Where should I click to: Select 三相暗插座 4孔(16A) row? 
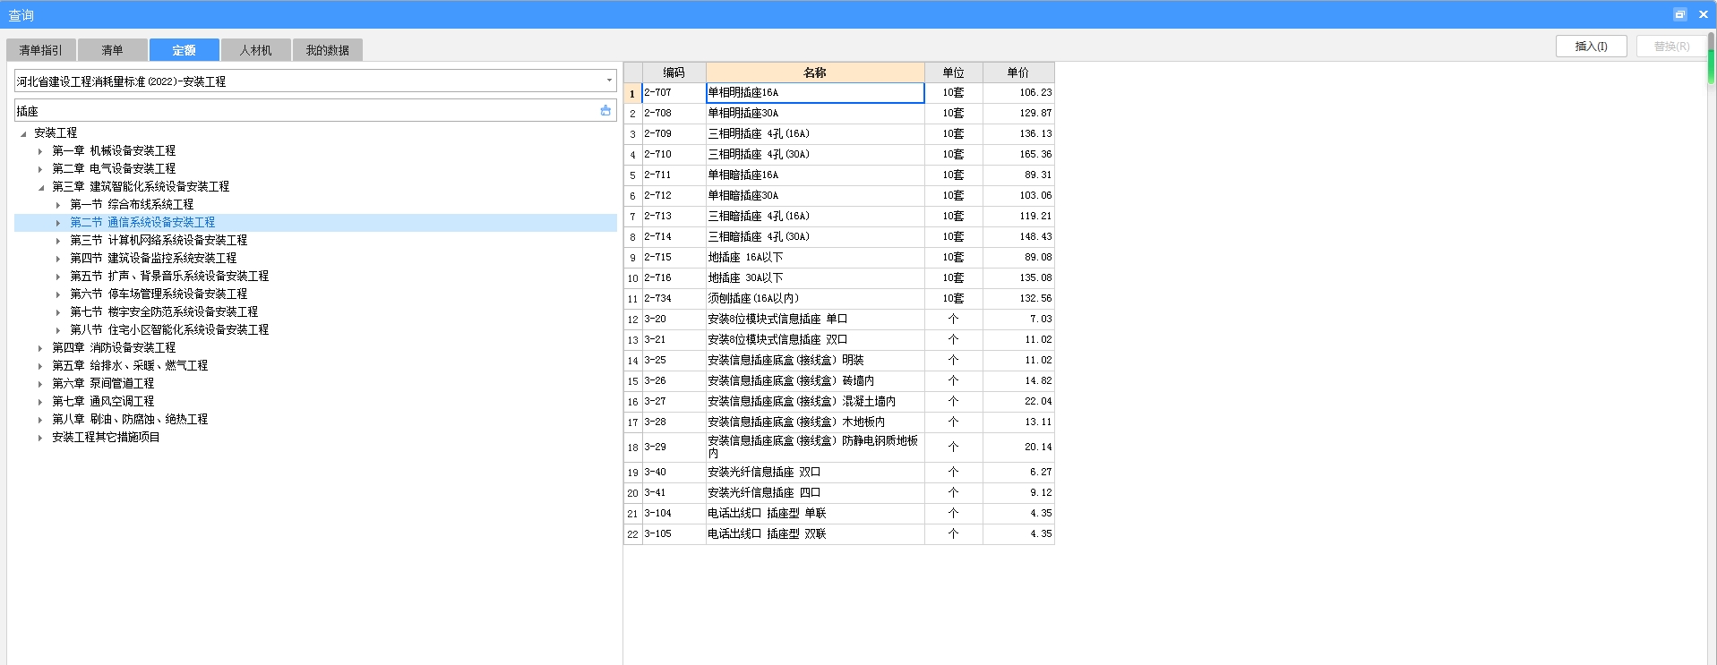(x=815, y=216)
